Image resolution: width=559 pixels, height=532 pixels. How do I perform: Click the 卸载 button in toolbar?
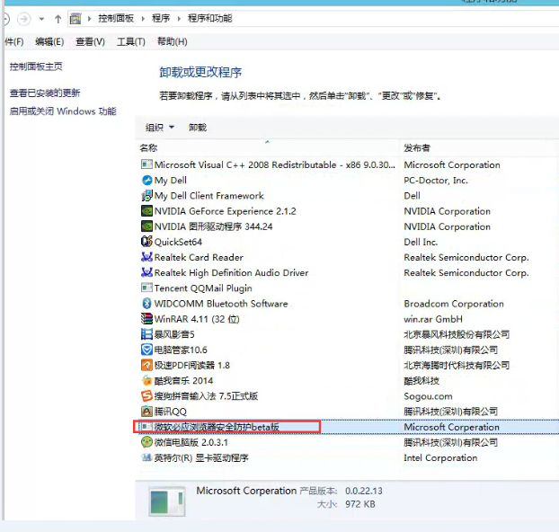[x=198, y=128]
